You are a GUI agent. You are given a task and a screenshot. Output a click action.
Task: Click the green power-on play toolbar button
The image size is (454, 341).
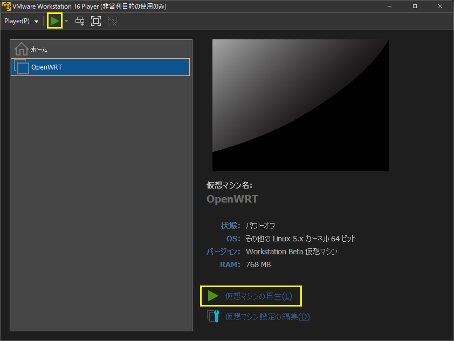tap(54, 21)
